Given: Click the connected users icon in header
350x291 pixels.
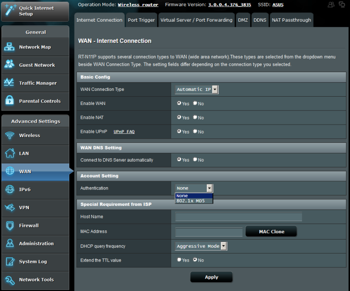Looking at the screenshot, I should tap(331, 4).
